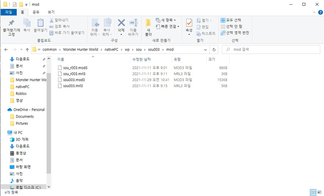Image resolution: width=324 pixels, height=196 pixels.
Task: Go forward with the right arrow
Action: pos(14,49)
